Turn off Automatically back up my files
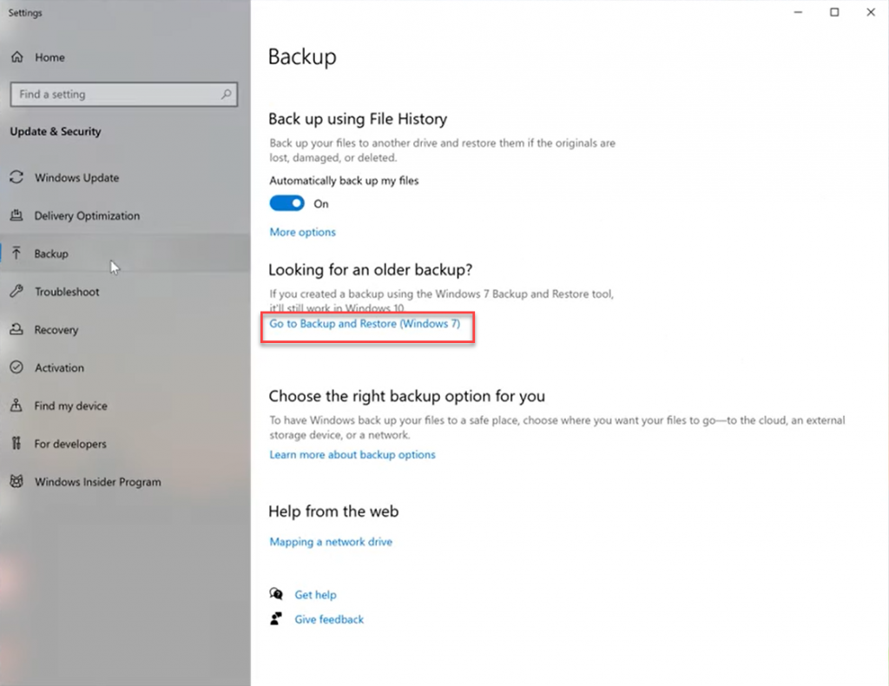Image resolution: width=889 pixels, height=686 pixels. 286,203
